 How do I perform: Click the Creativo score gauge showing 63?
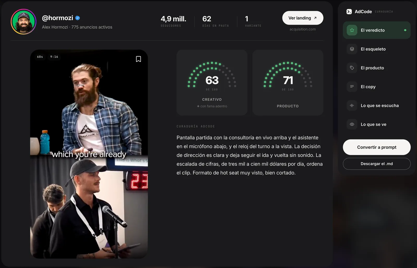click(212, 83)
